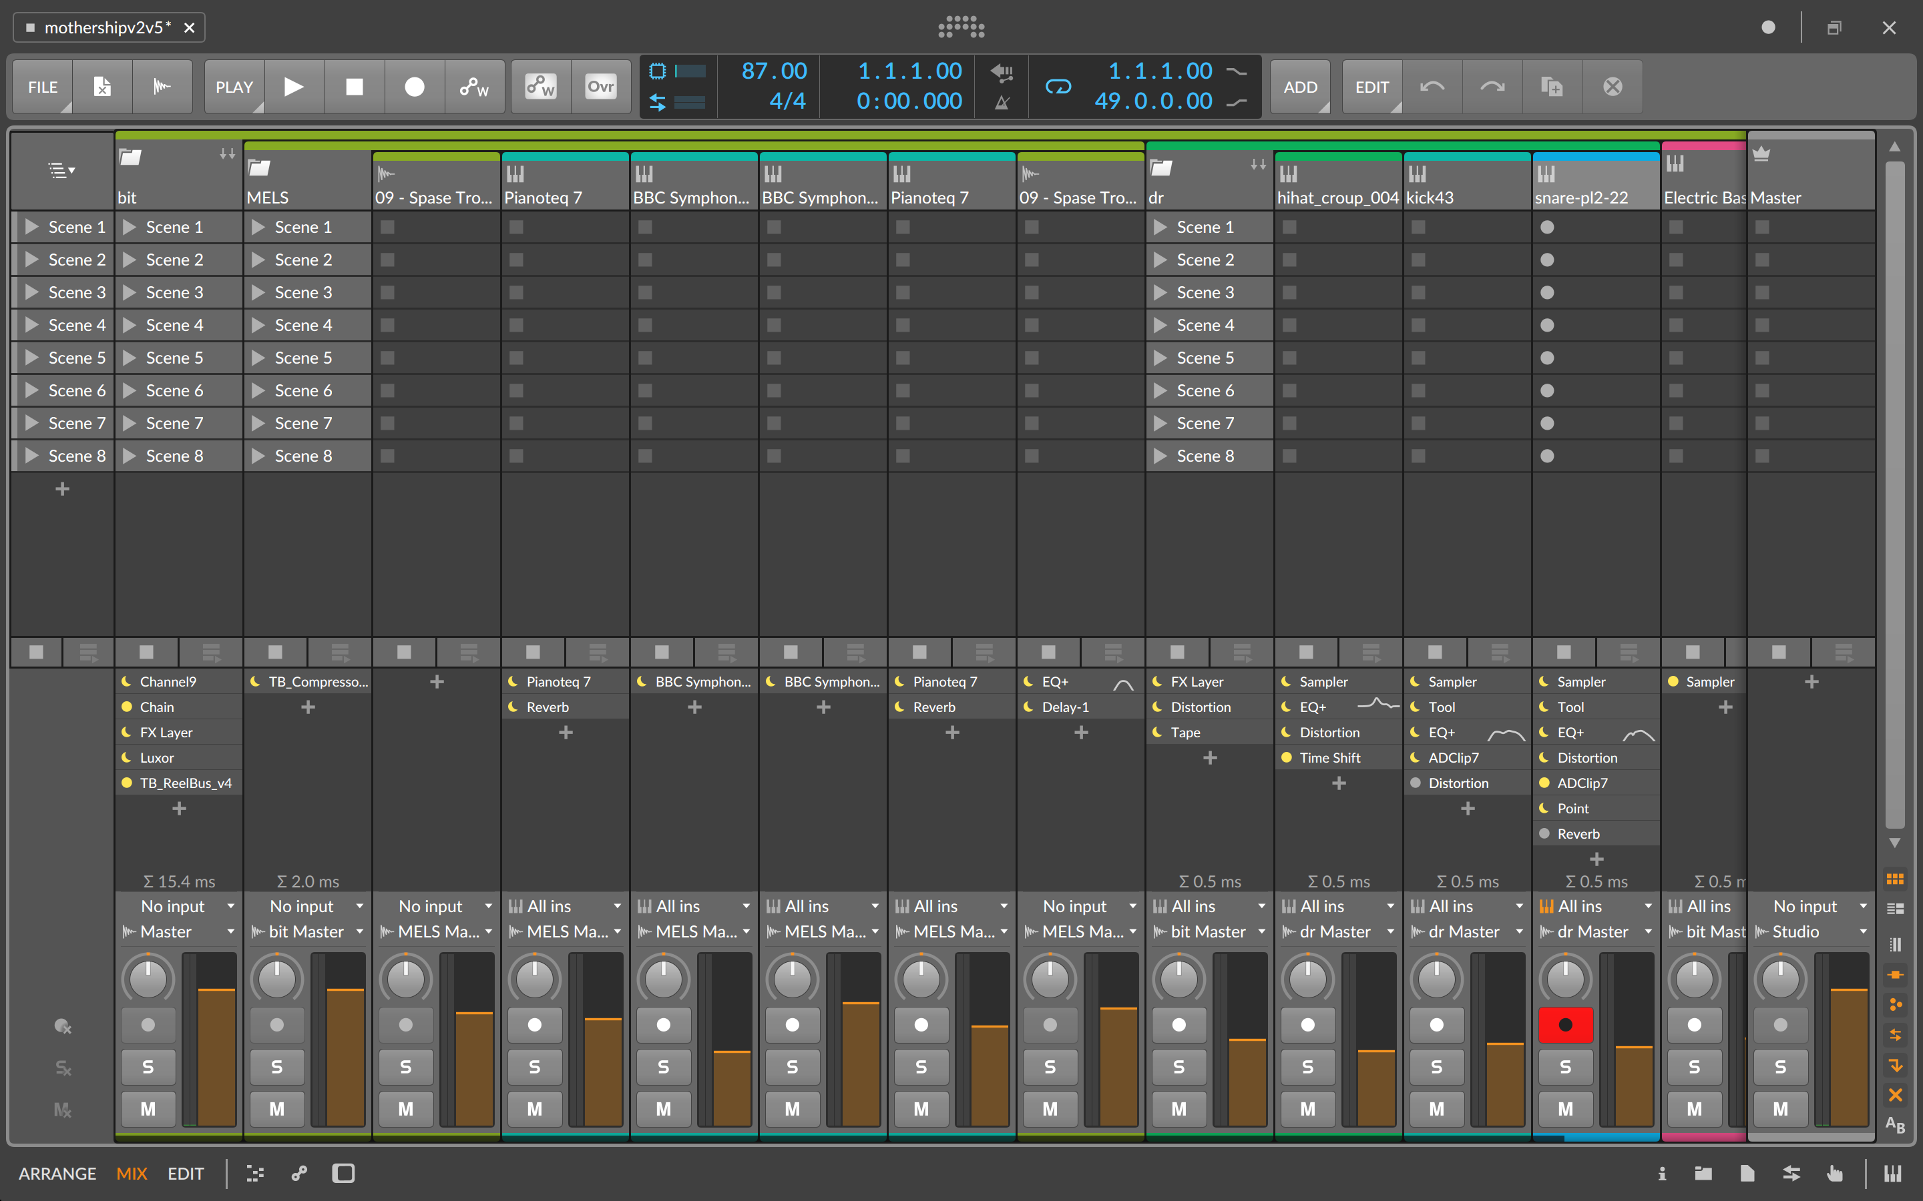Stop clips on kick43 track

point(1435,652)
